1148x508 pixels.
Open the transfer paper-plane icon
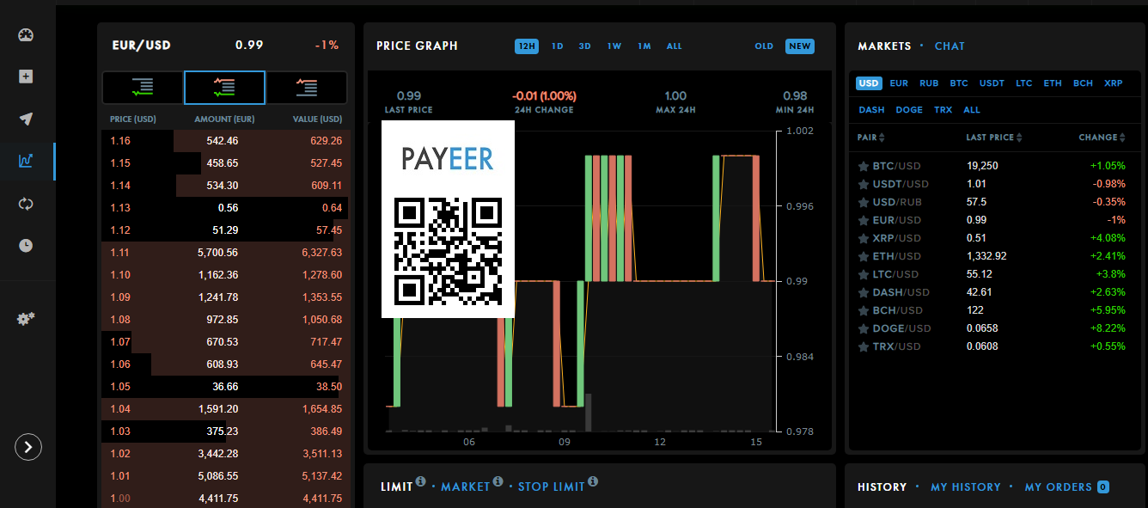(26, 119)
